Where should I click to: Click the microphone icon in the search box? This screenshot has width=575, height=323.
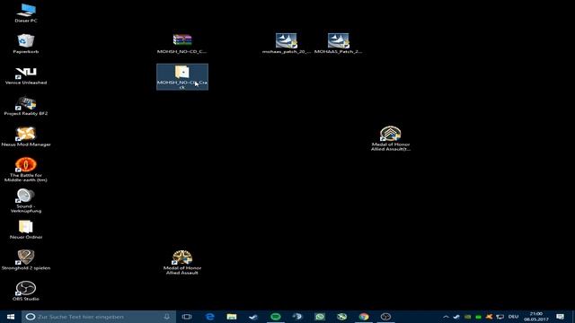167,317
